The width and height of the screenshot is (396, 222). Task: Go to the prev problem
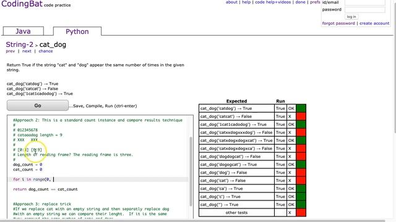coord(11,51)
